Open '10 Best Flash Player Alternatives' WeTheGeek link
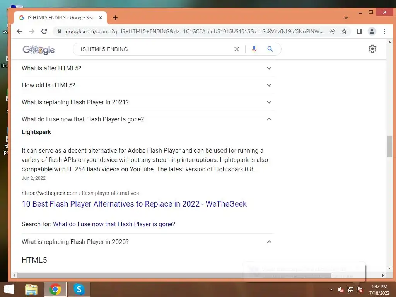Viewport: 396px width, 297px height. click(x=134, y=204)
